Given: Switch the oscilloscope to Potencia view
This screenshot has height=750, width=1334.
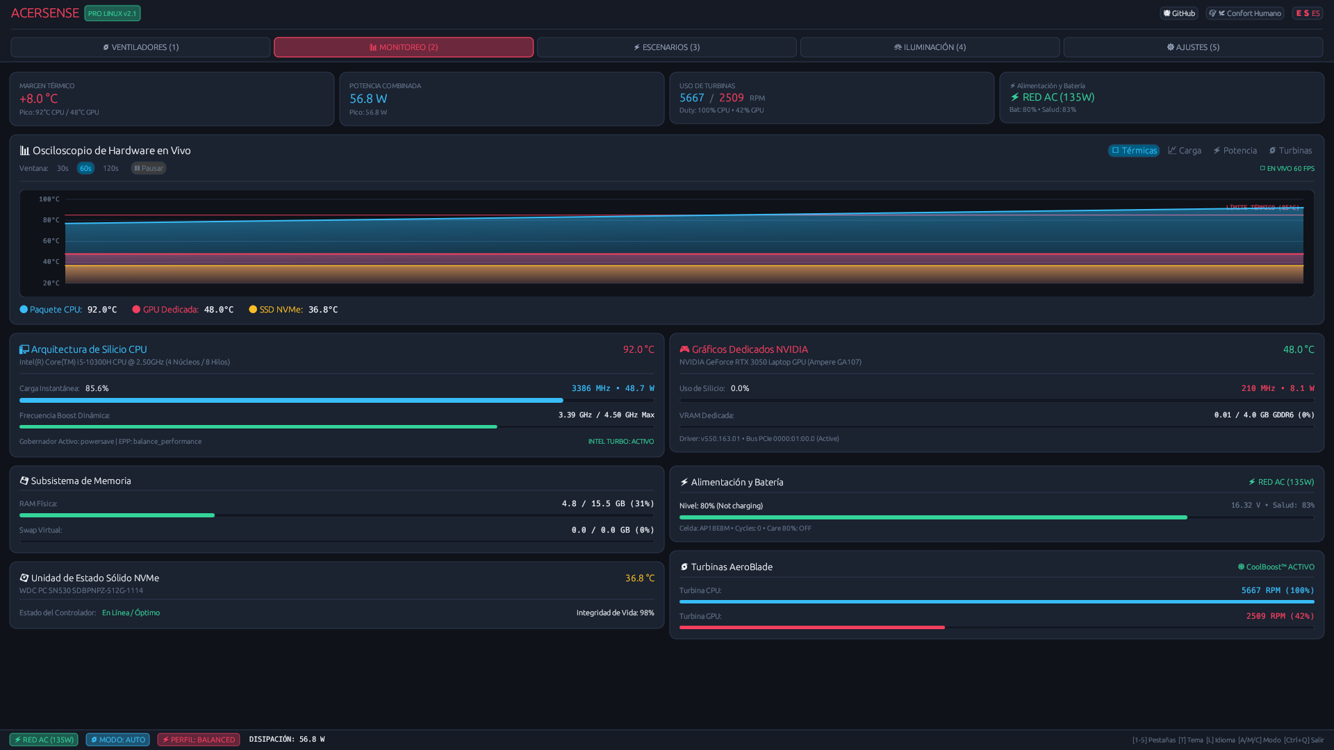Looking at the screenshot, I should 1235,151.
